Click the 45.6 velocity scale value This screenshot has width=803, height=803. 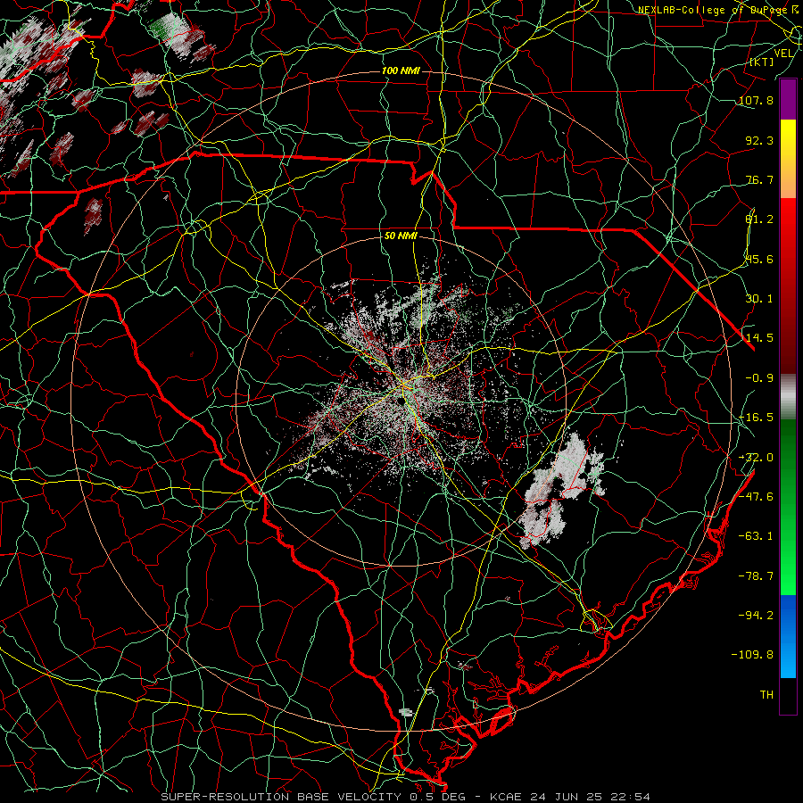760,259
